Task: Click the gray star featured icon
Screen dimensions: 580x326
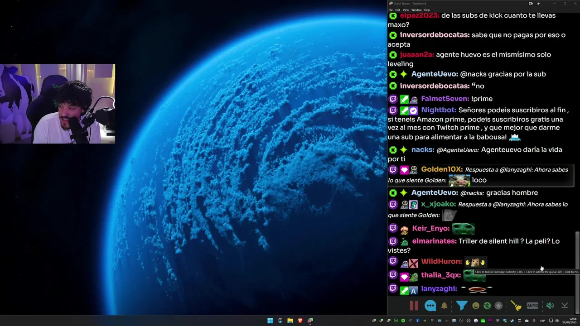Action: pyautogui.click(x=498, y=306)
